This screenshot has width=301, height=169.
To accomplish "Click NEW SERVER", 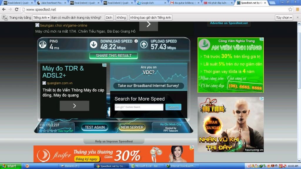I will pyautogui.click(x=132, y=127).
